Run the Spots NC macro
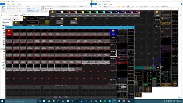 point(9,39)
